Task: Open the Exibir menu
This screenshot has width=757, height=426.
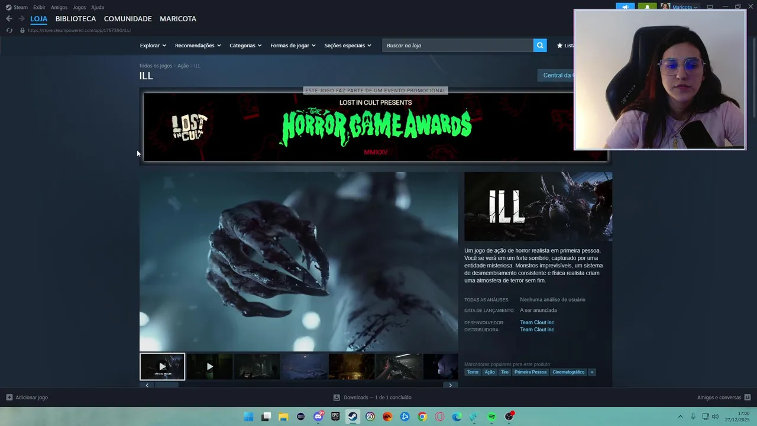Action: click(39, 7)
